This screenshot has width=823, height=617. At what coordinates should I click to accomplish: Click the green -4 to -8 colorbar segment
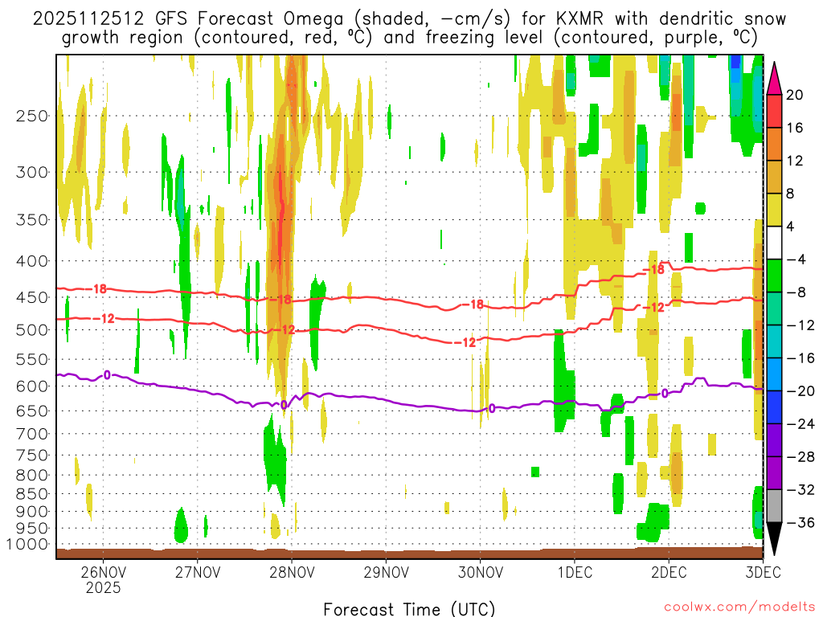click(x=774, y=276)
